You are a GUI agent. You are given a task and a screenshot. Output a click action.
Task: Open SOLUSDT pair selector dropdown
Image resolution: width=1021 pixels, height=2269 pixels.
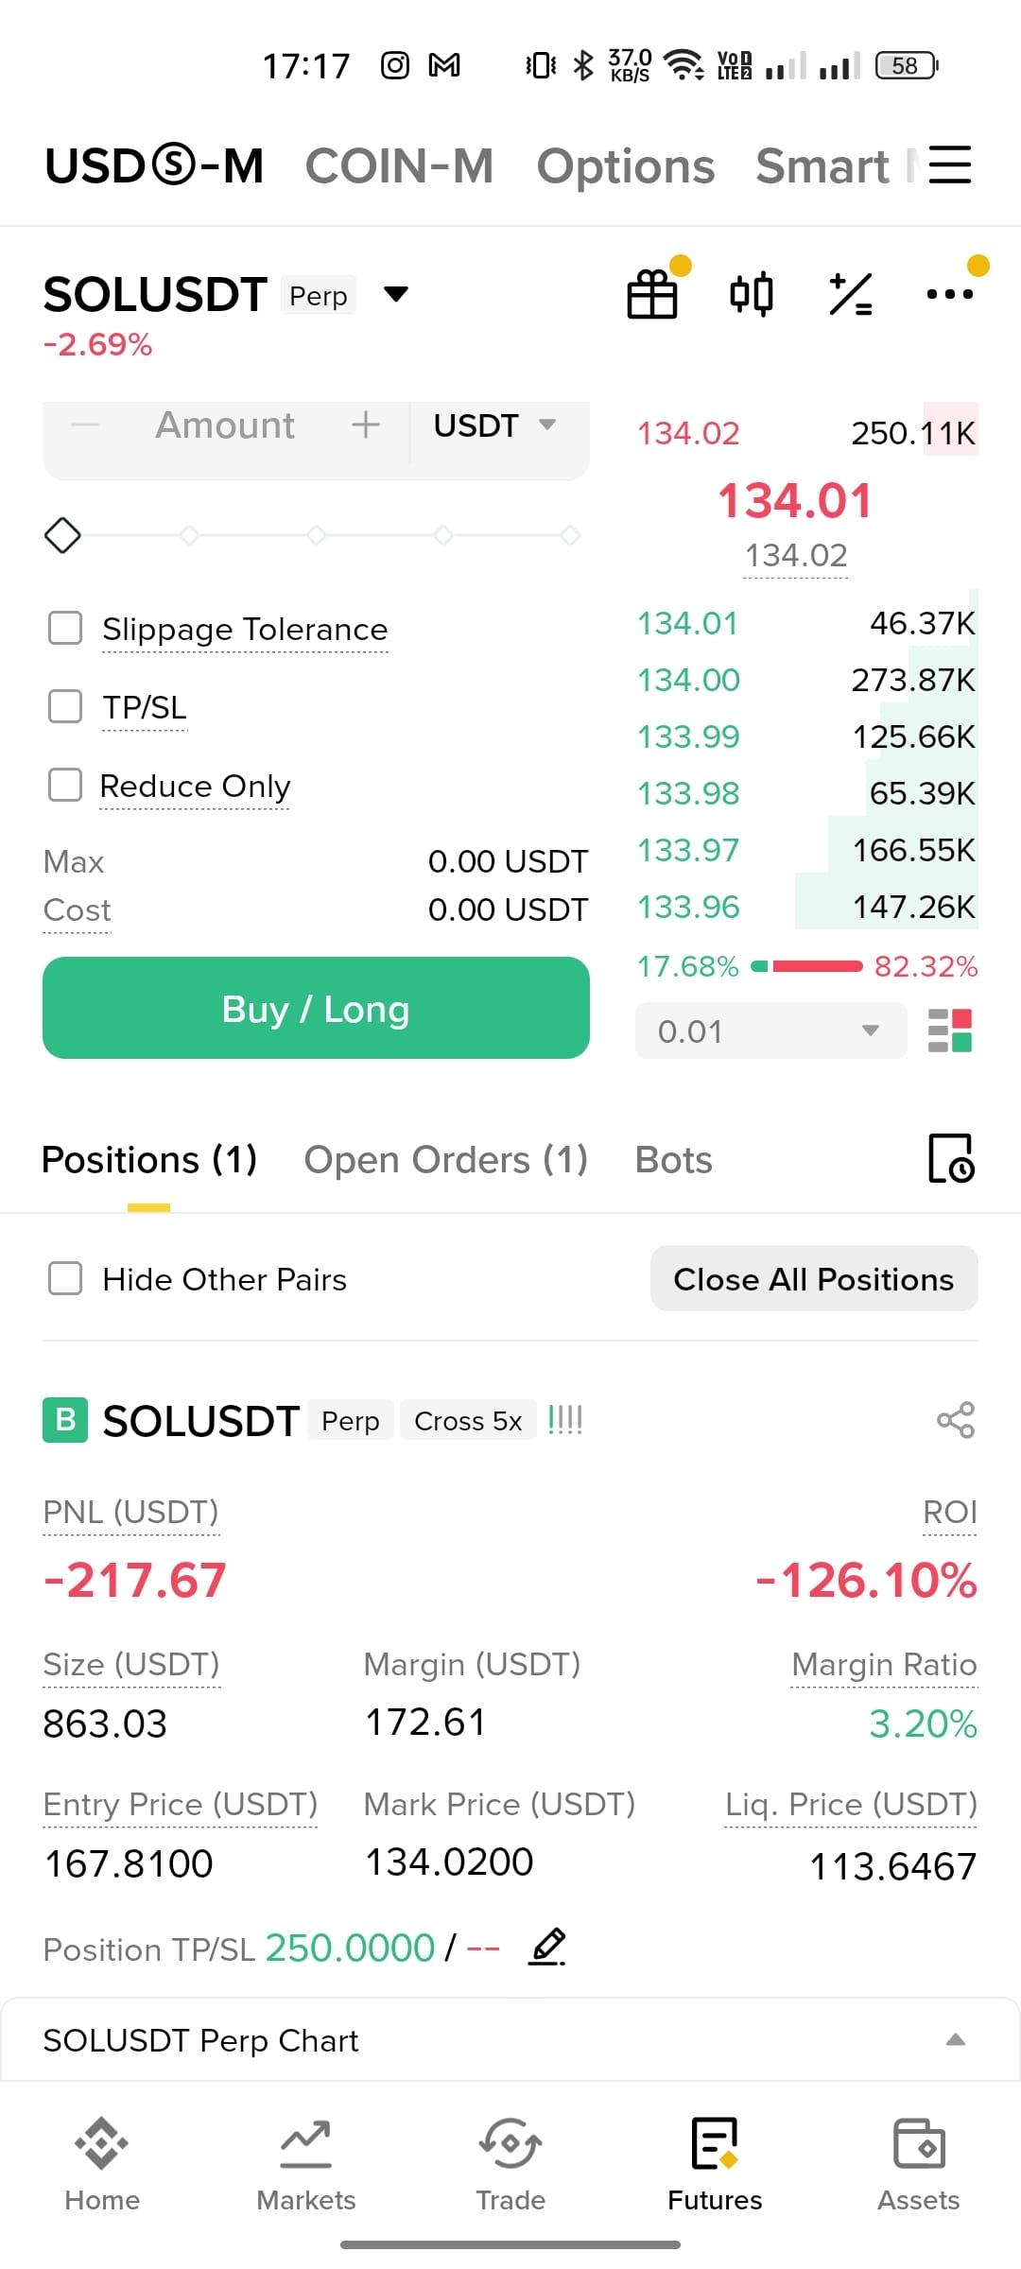pyautogui.click(x=396, y=294)
